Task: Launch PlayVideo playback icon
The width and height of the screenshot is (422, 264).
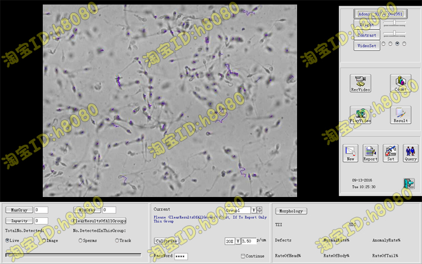Action: [360, 115]
